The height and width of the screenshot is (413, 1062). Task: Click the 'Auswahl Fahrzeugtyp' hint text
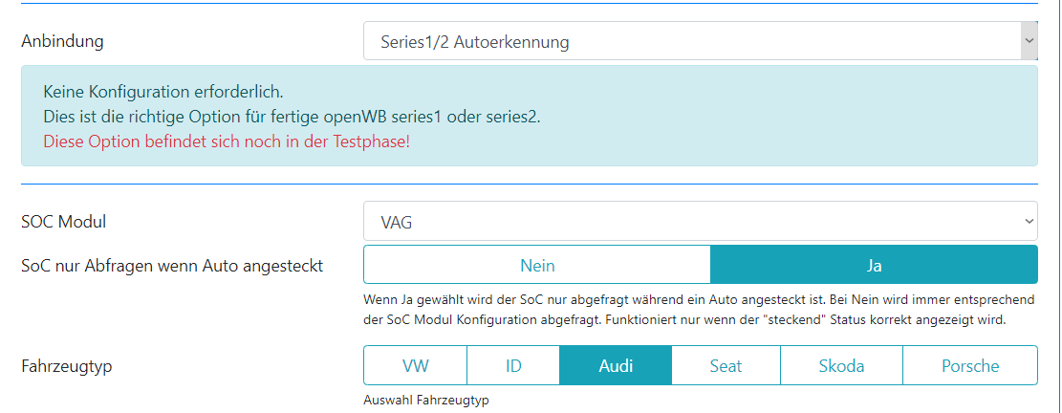point(426,401)
